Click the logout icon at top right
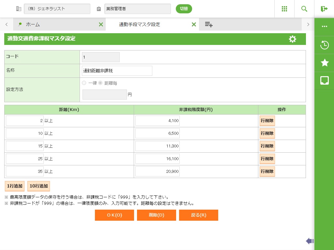The image size is (334, 250). click(324, 9)
